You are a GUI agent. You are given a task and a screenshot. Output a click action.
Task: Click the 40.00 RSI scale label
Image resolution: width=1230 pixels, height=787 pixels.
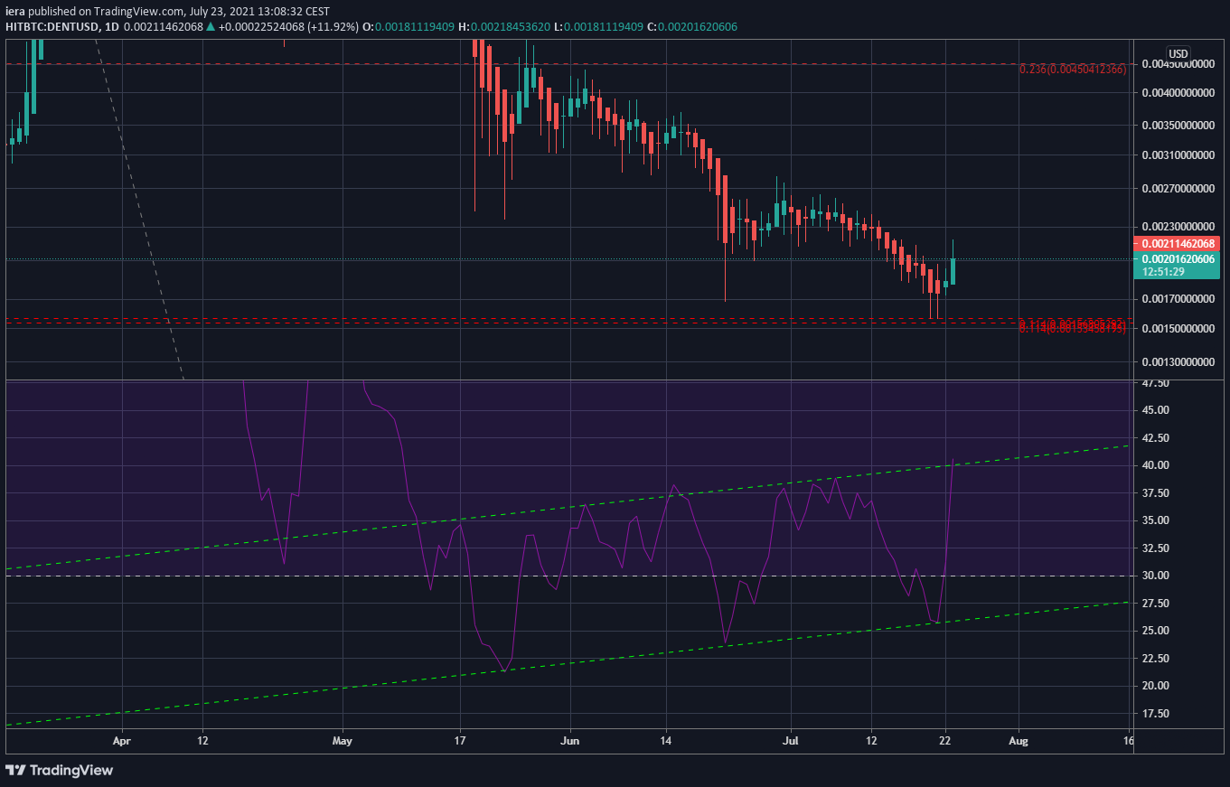point(1155,465)
